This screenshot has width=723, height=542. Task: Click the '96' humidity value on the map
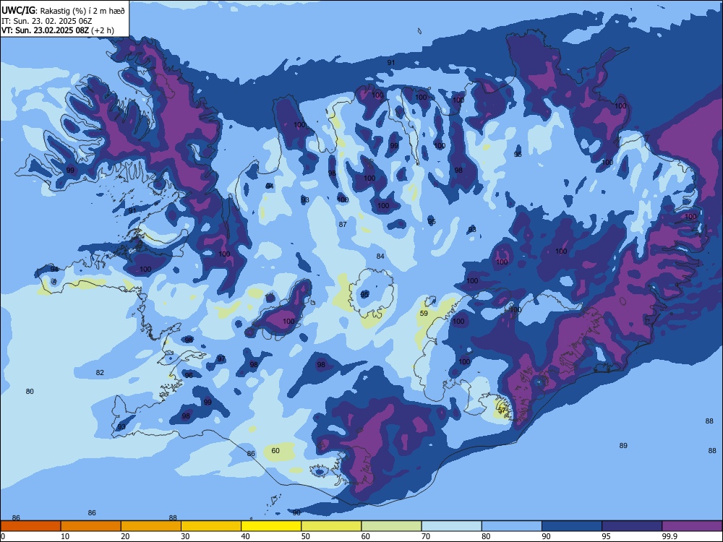point(189,375)
